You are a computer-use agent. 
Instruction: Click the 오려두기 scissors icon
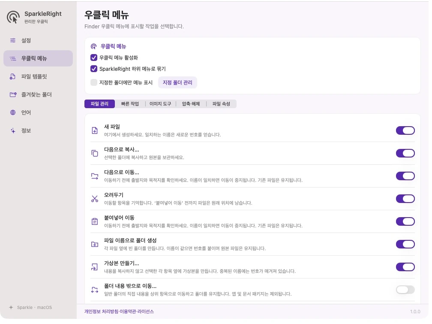pyautogui.click(x=94, y=199)
